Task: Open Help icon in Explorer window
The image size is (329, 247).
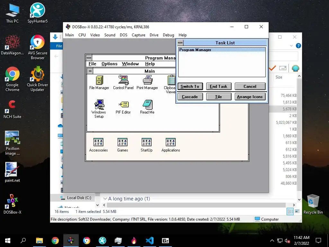Action: 298,46
